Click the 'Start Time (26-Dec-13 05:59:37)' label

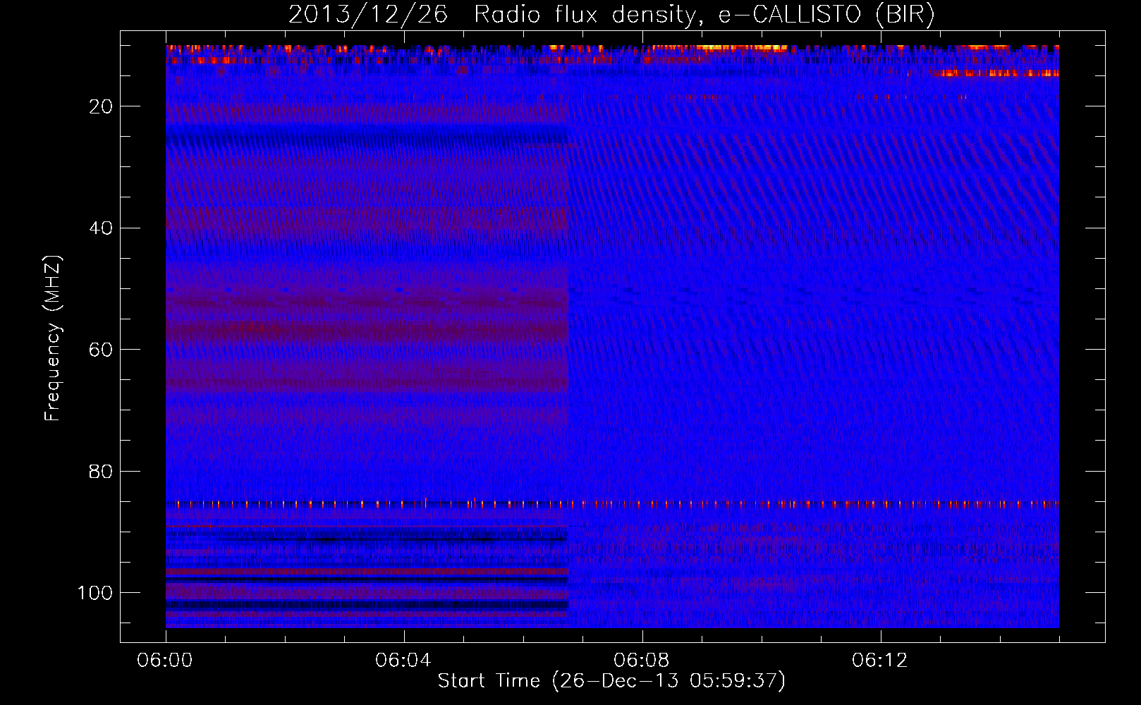611,681
